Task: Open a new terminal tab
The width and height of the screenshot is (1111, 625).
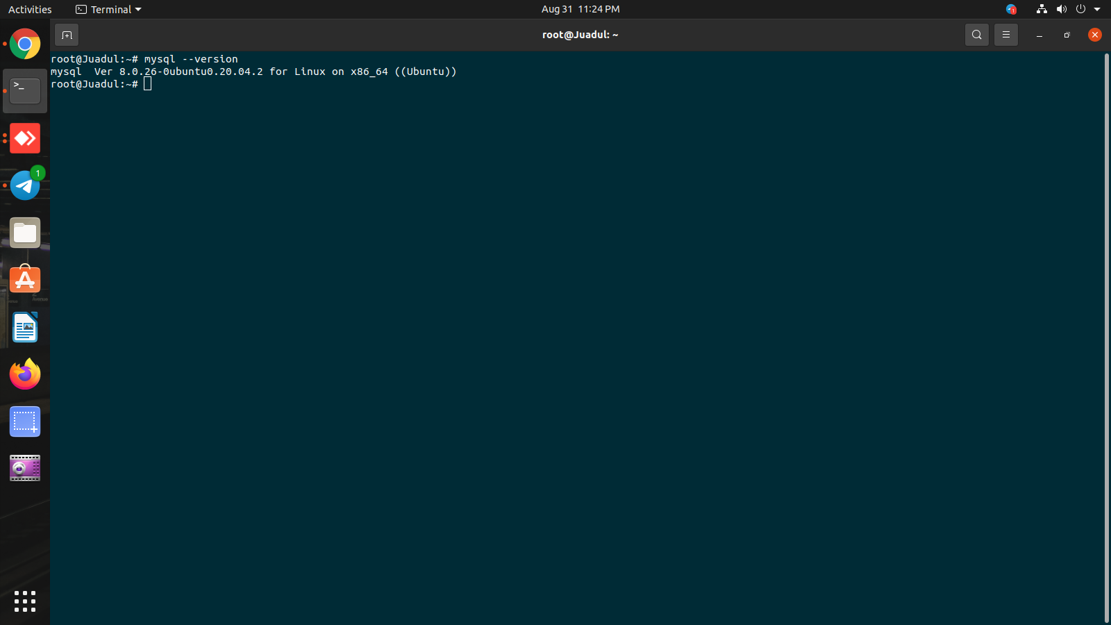Action: [x=67, y=35]
